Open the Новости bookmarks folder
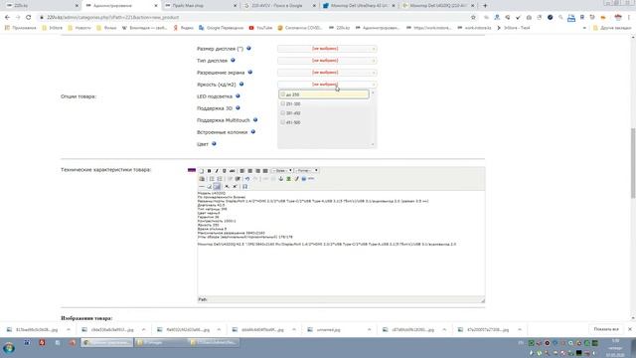This screenshot has height=358, width=636. tap(79, 28)
